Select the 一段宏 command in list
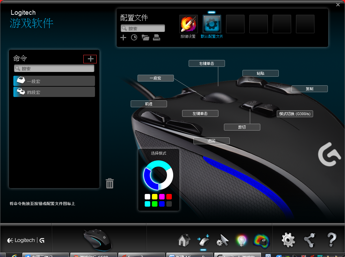The image size is (345, 257). (x=54, y=81)
